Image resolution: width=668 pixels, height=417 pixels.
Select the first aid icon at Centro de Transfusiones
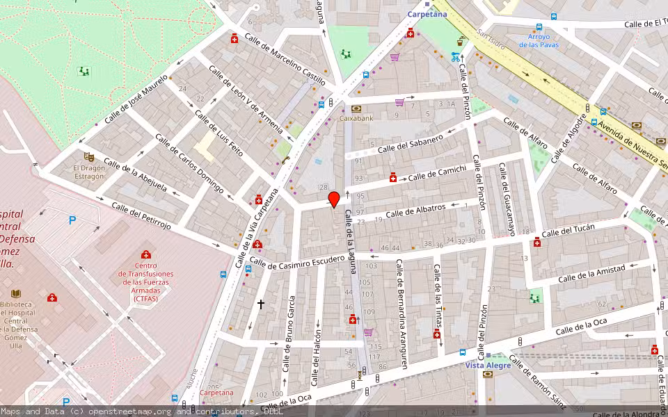tap(145, 256)
